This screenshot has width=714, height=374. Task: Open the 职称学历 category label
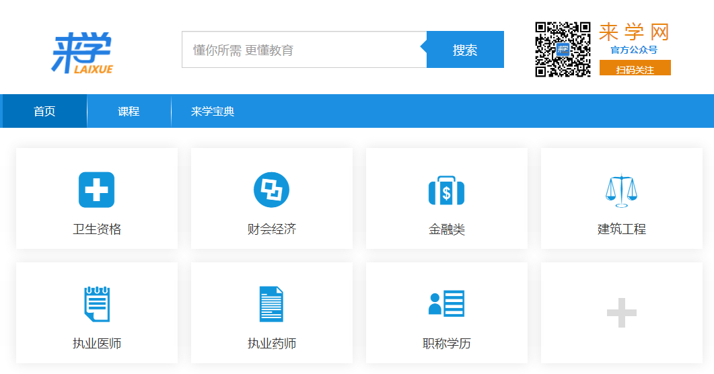click(447, 343)
